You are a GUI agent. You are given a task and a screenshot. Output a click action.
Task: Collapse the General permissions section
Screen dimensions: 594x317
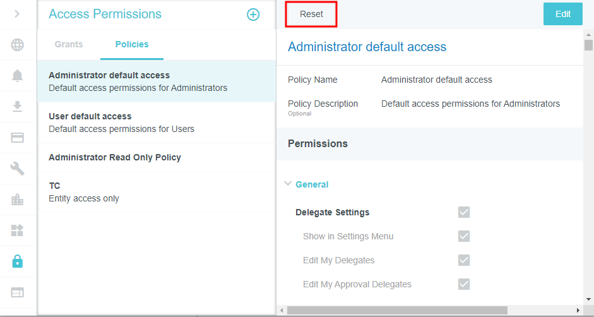pos(288,184)
